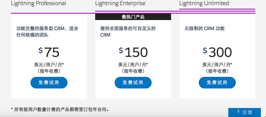This screenshot has width=266, height=117.
Task: Select the Lightning Enterprise heading
Action: [120, 3]
